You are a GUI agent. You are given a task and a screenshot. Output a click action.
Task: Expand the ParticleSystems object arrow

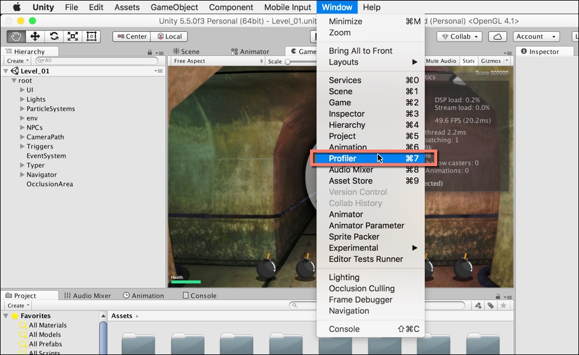(22, 108)
